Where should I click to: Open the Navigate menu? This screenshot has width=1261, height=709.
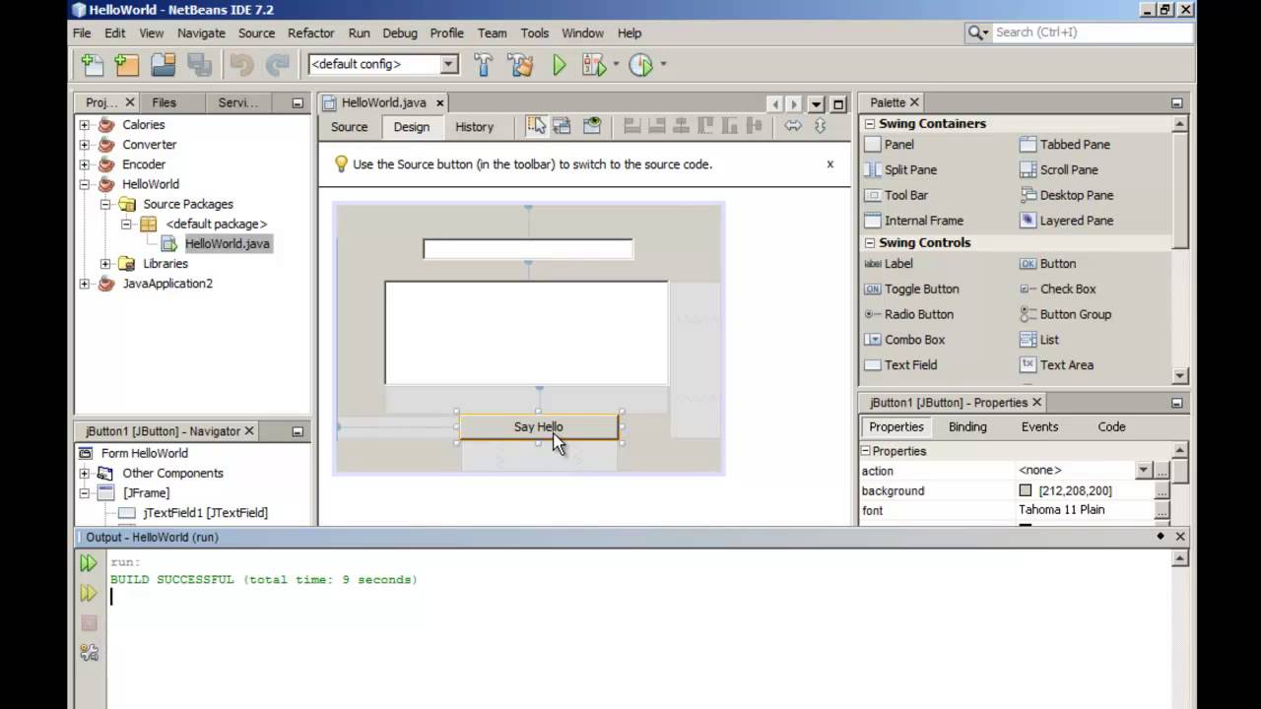[201, 32]
